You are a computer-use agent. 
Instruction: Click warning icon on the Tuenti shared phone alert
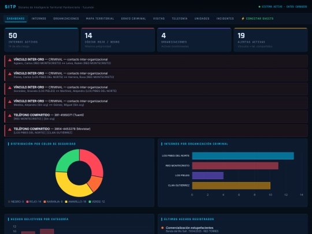(10, 116)
